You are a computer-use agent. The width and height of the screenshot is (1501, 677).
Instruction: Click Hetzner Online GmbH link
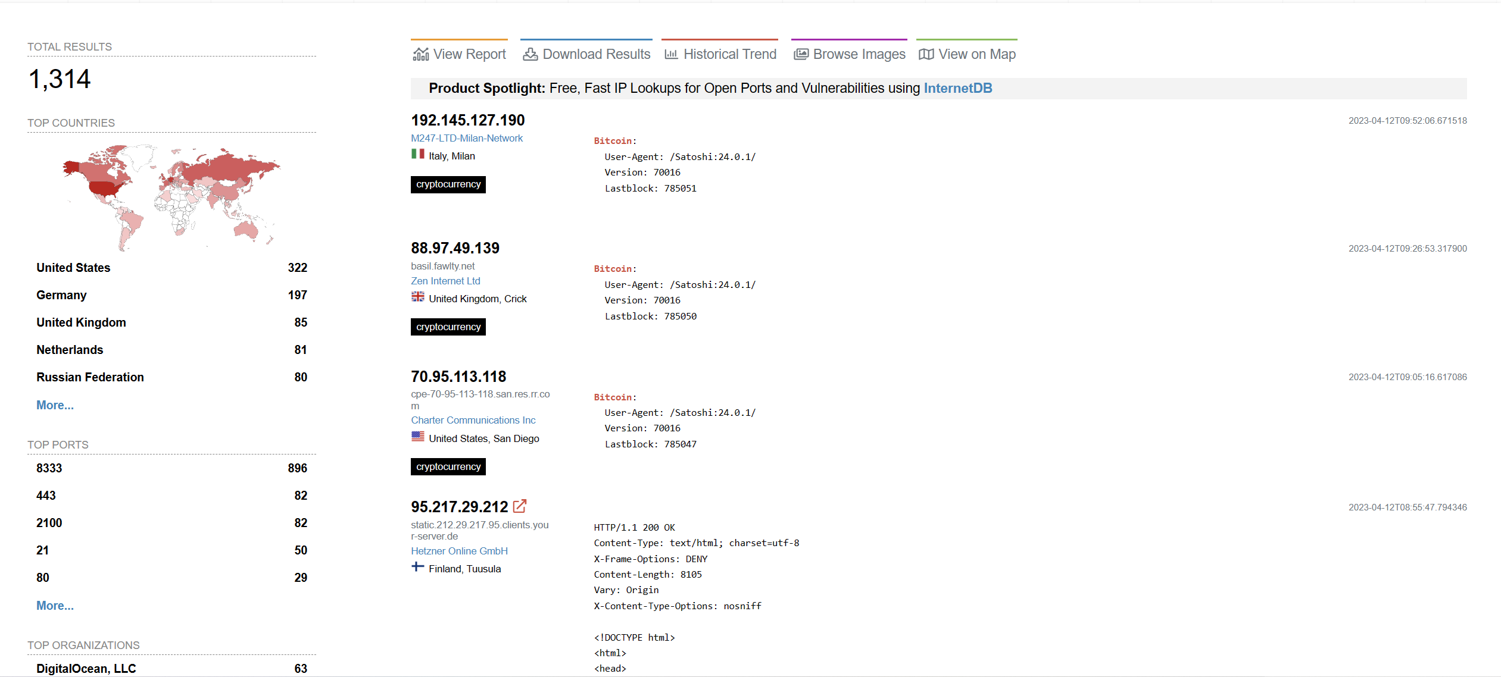pyautogui.click(x=459, y=551)
